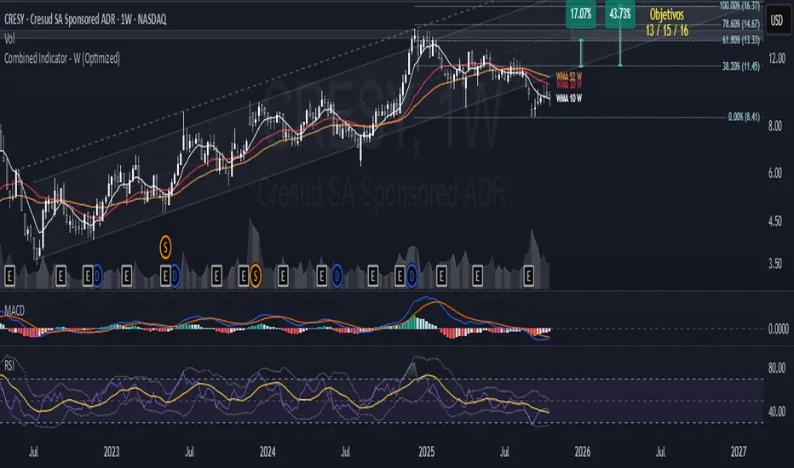Click the 38.20% (11.45) Fibonacci level label
The image size is (794, 468).
click(x=741, y=66)
